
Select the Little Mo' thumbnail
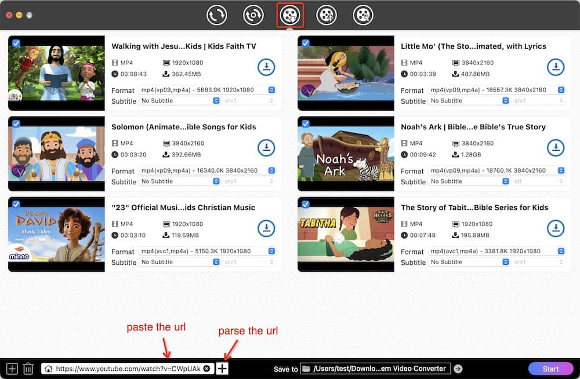(x=346, y=73)
